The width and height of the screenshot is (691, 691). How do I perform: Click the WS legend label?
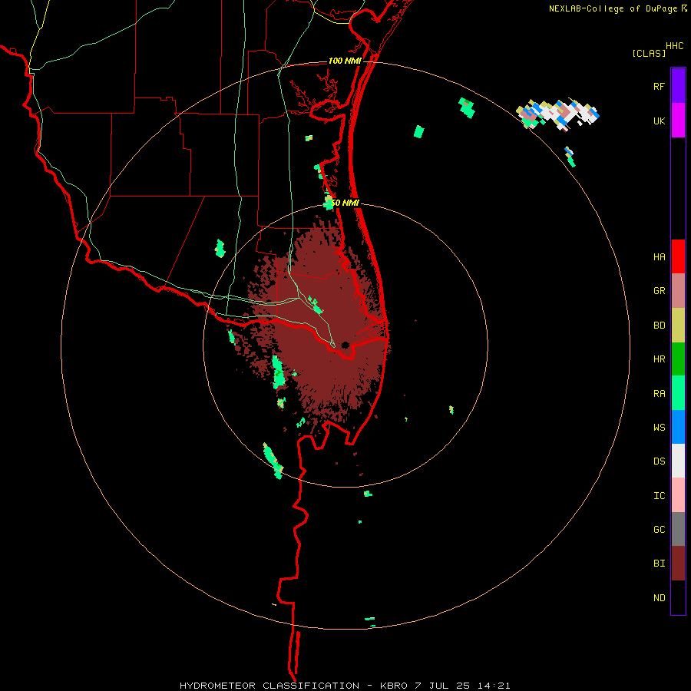pos(659,428)
